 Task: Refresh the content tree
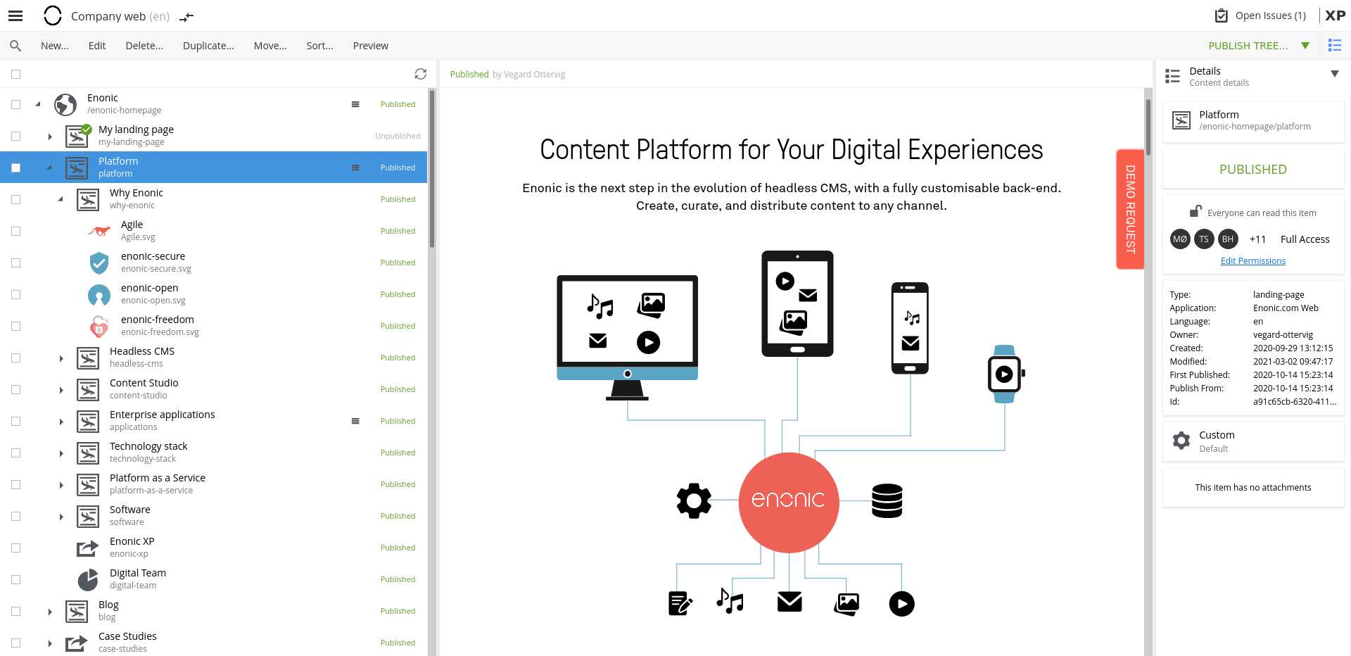[x=420, y=74]
